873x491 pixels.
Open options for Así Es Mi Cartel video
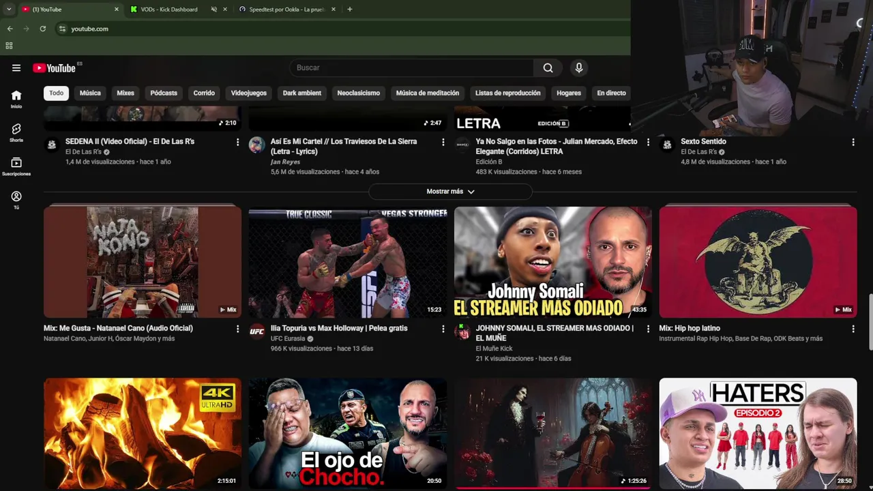click(443, 142)
